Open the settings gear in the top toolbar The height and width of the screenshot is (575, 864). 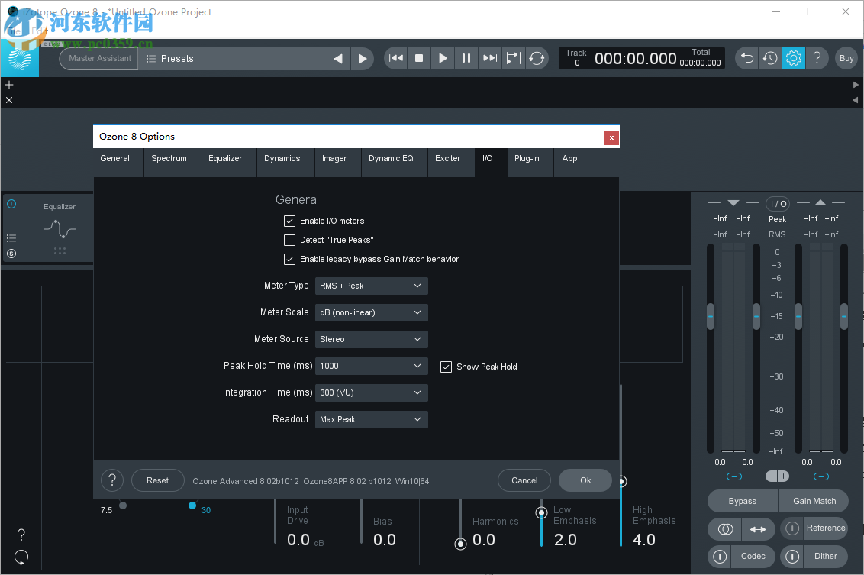pyautogui.click(x=793, y=58)
